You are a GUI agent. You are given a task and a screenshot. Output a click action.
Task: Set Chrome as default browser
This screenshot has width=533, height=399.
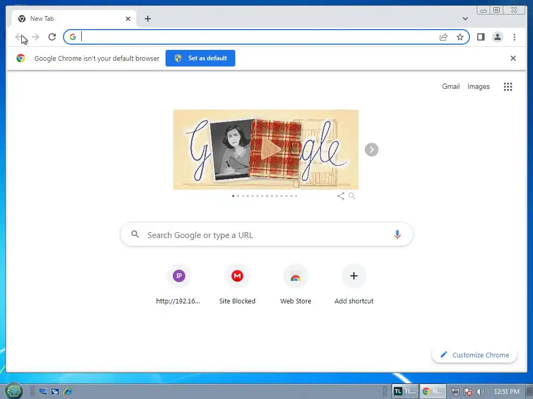[200, 58]
